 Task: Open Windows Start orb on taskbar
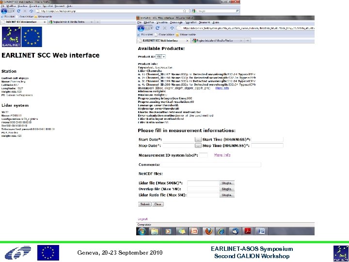(x=142, y=231)
